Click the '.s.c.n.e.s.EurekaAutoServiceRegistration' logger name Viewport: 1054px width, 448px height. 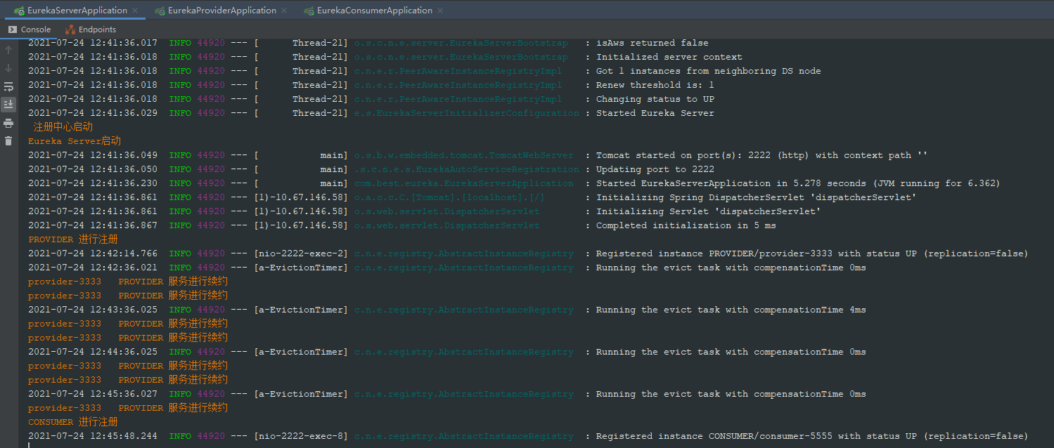pos(467,169)
